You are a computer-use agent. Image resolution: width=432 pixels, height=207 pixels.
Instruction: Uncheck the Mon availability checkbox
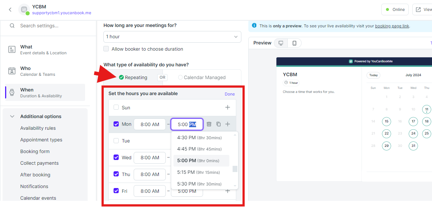[116, 124]
